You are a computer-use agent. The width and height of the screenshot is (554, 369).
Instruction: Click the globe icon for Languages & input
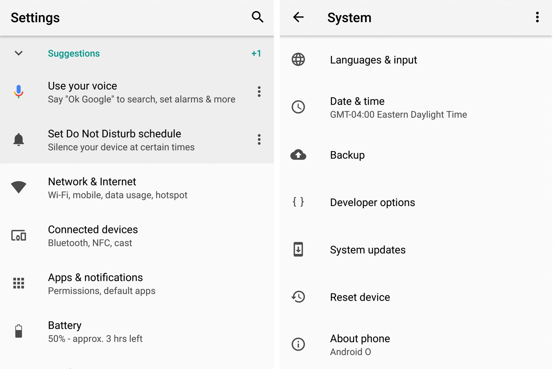pyautogui.click(x=298, y=59)
